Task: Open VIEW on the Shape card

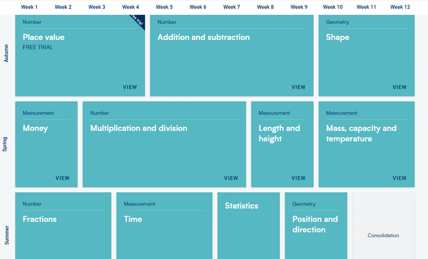Action: [x=400, y=87]
